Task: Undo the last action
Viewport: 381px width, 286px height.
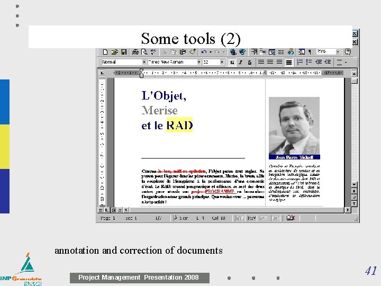Action: pos(204,52)
